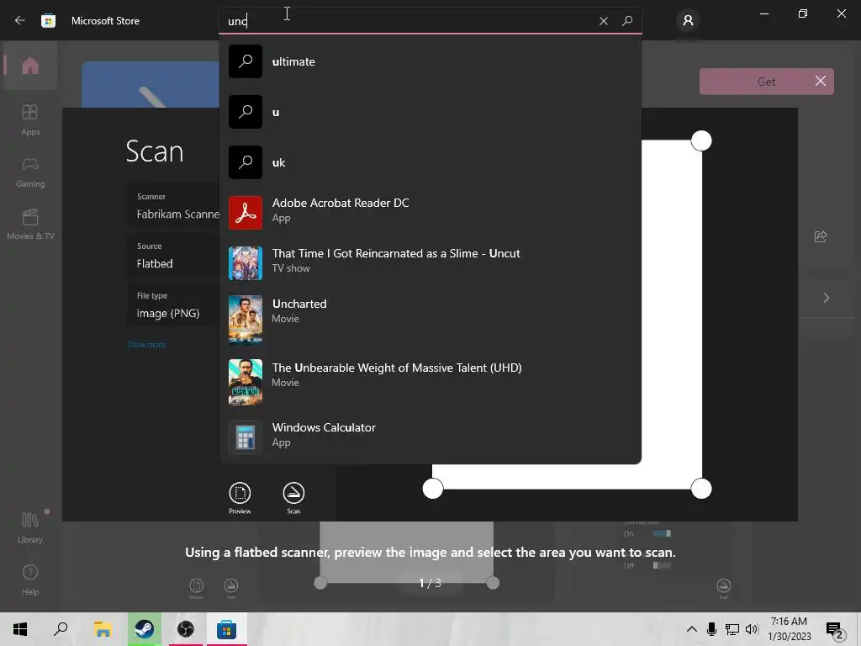Open the user account profile icon
The width and height of the screenshot is (861, 646).
pos(688,21)
